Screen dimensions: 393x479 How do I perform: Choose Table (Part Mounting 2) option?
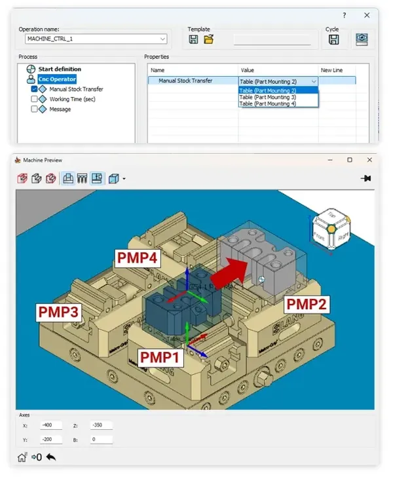tap(278, 90)
